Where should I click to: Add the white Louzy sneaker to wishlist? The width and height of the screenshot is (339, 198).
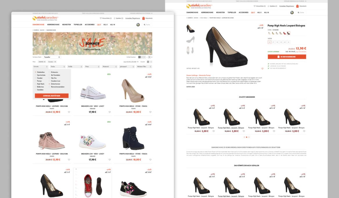click(110, 112)
